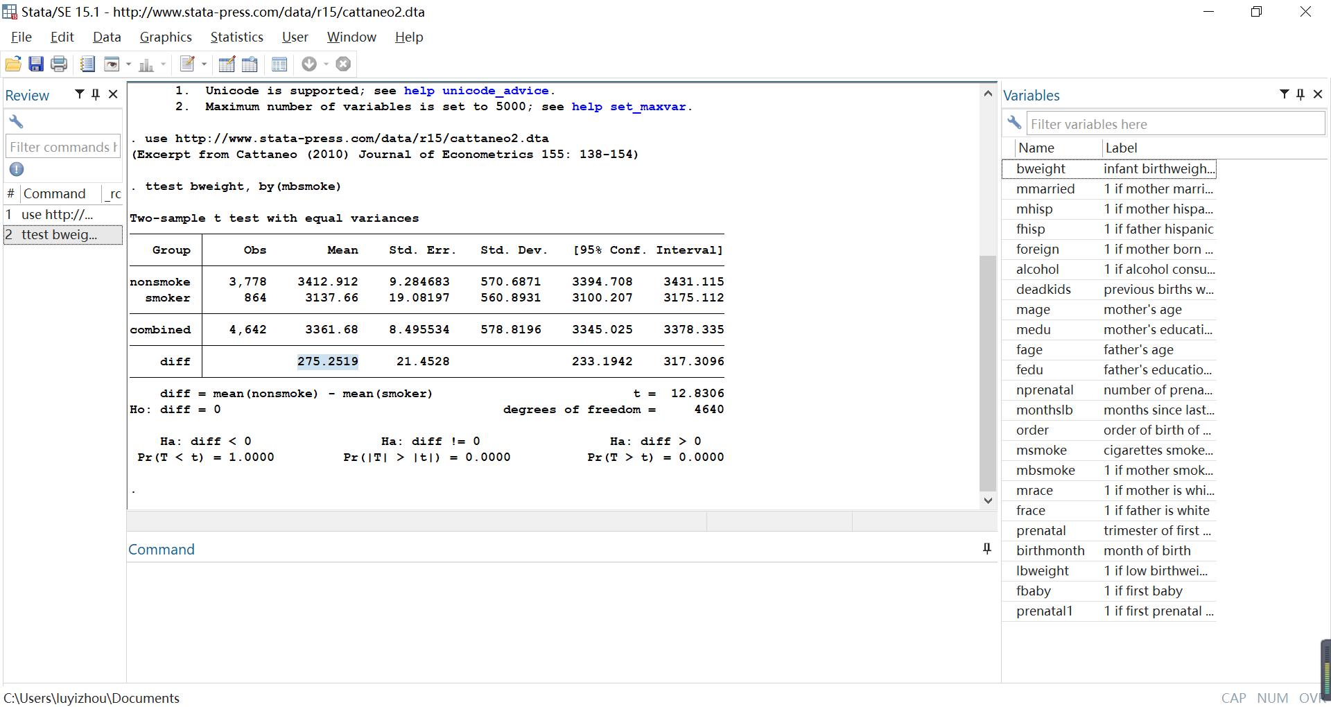Screen dimensions: 1331x707
Task: Expand the Do-file Editor dropdown arrow
Action: [x=204, y=64]
